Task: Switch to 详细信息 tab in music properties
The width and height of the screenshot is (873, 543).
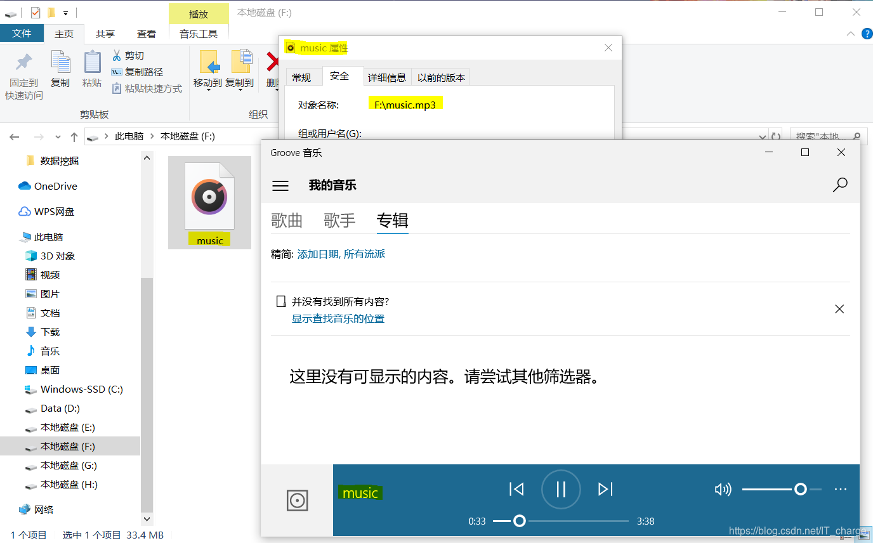Action: point(387,77)
